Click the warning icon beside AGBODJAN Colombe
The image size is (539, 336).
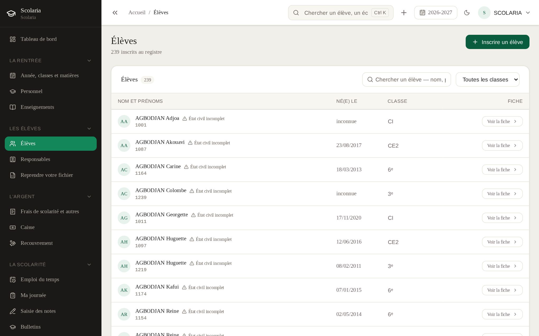click(x=192, y=191)
